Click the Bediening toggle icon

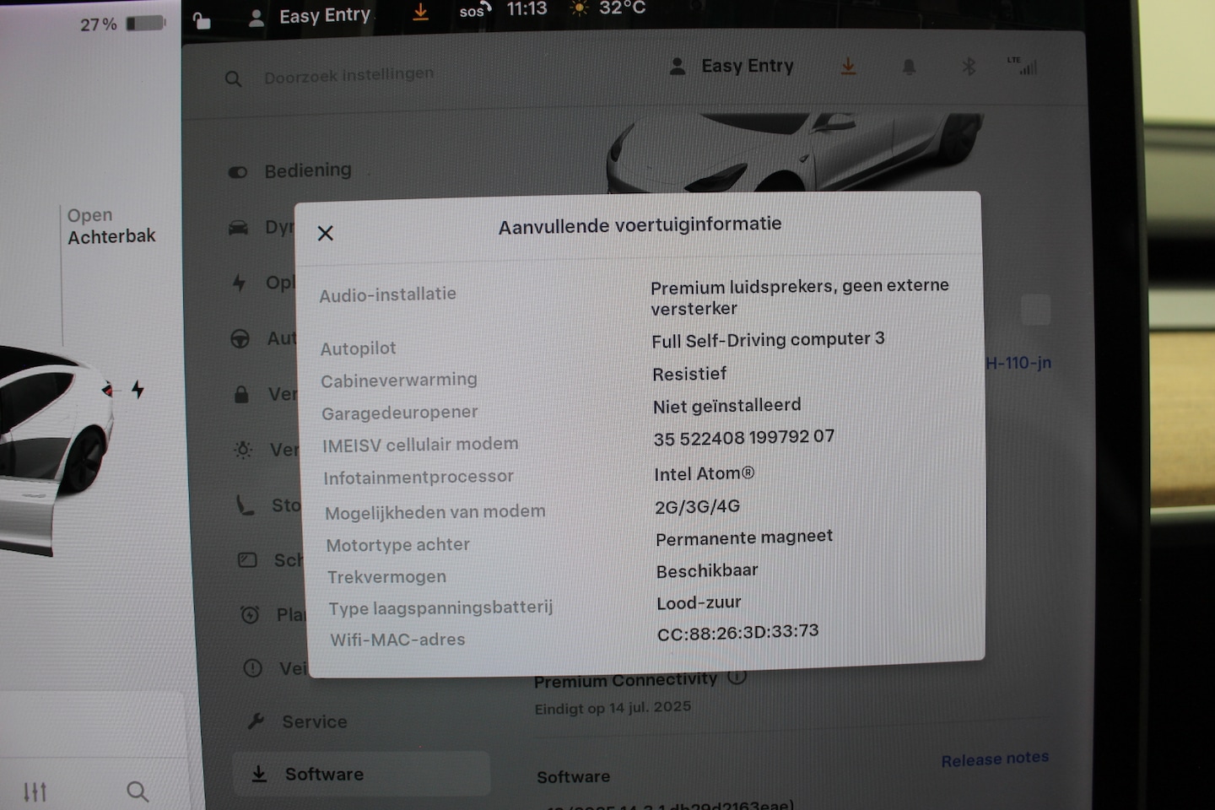(238, 172)
